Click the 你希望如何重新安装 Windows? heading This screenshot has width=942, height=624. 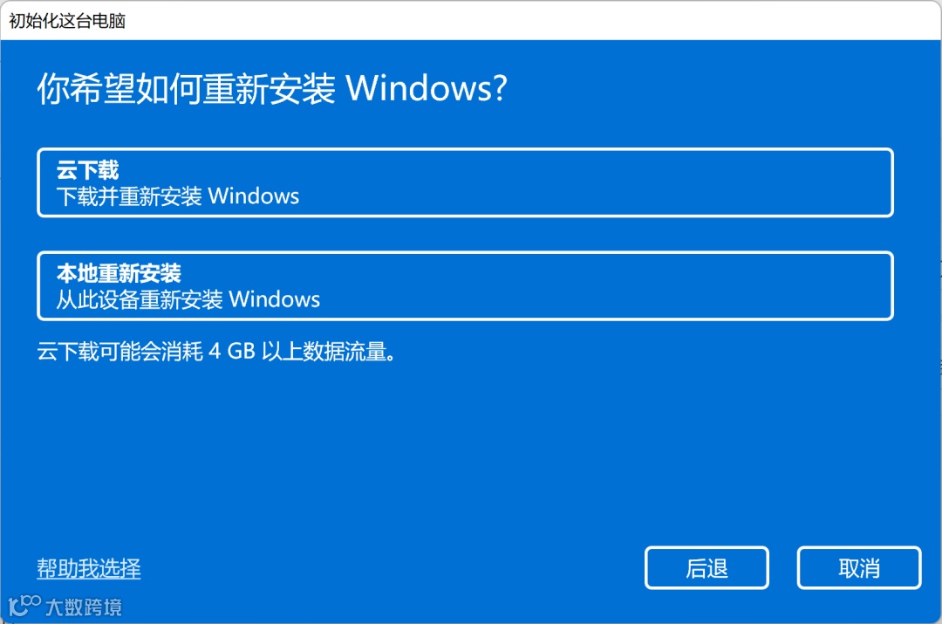(x=272, y=89)
